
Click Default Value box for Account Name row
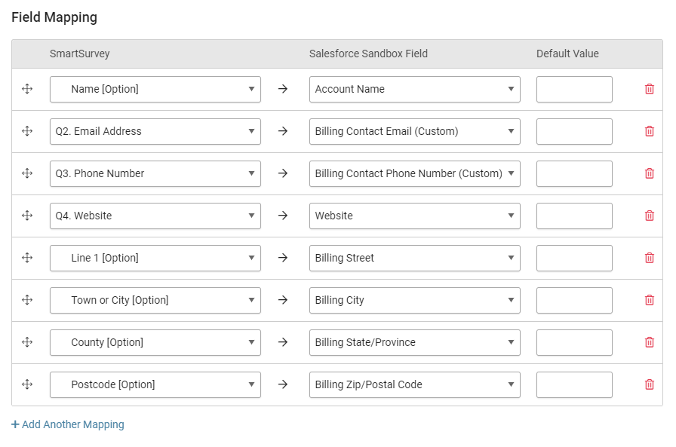(x=574, y=89)
